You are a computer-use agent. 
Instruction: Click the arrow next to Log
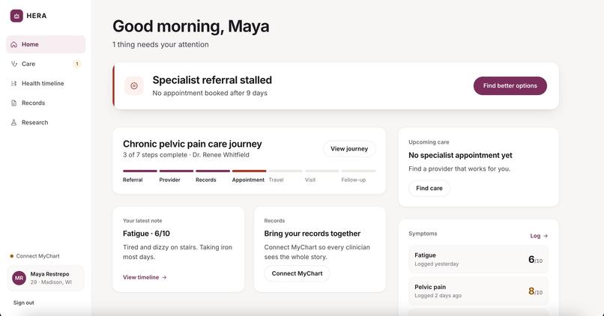pyautogui.click(x=546, y=236)
